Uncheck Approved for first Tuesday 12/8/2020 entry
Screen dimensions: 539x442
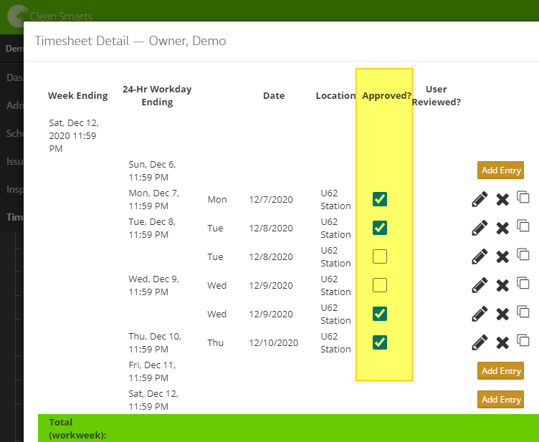[x=380, y=228]
